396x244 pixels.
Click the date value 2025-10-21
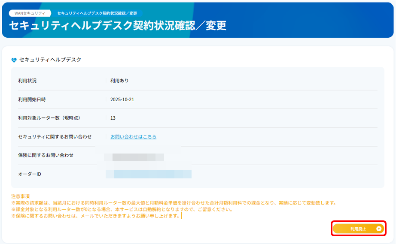pyautogui.click(x=122, y=99)
